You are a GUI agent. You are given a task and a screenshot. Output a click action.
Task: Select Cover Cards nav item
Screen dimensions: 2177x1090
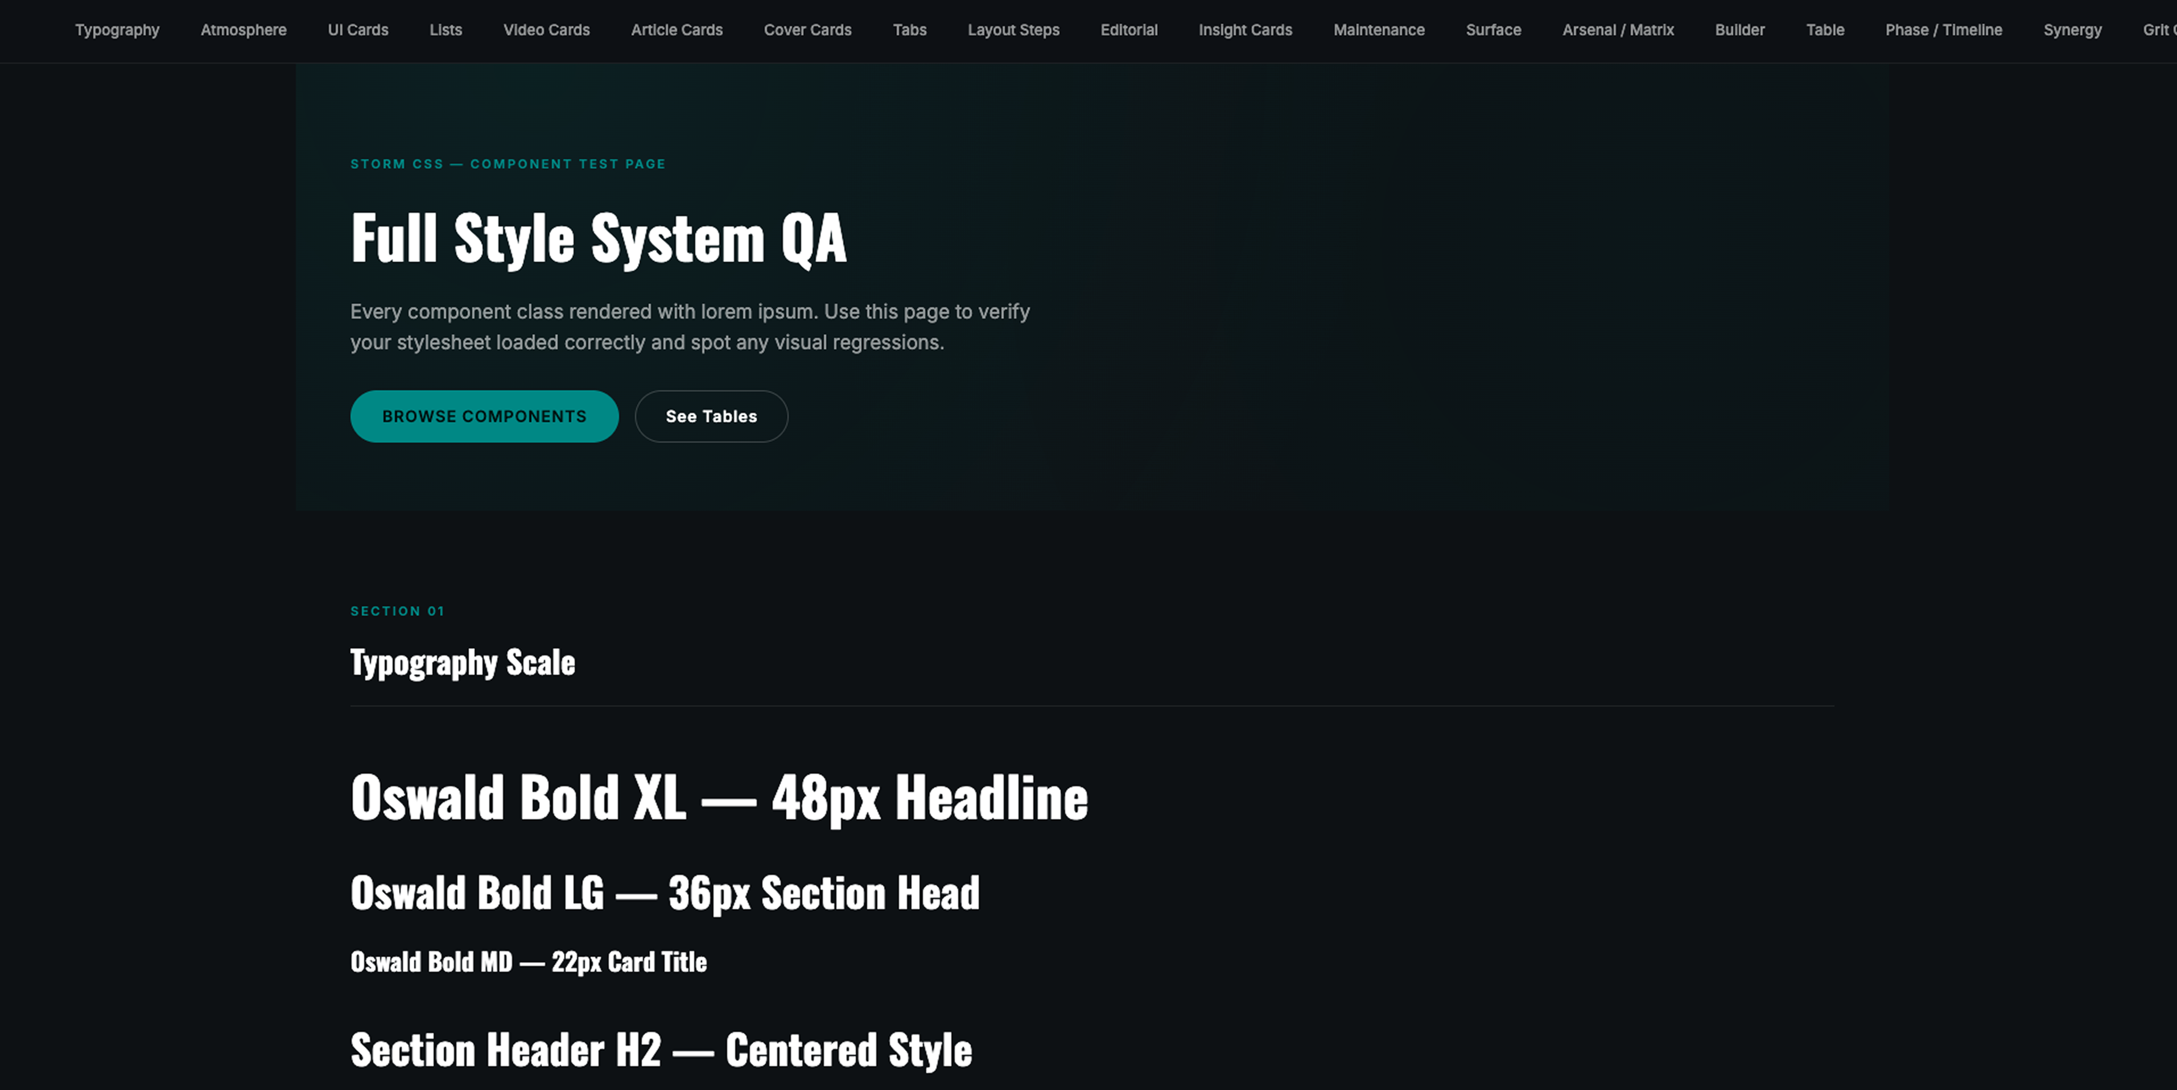(x=808, y=30)
